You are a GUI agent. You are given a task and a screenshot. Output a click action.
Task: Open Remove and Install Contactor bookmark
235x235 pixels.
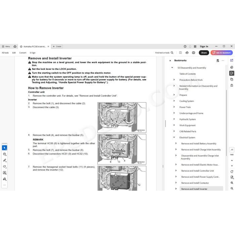pyautogui.click(x=195, y=183)
